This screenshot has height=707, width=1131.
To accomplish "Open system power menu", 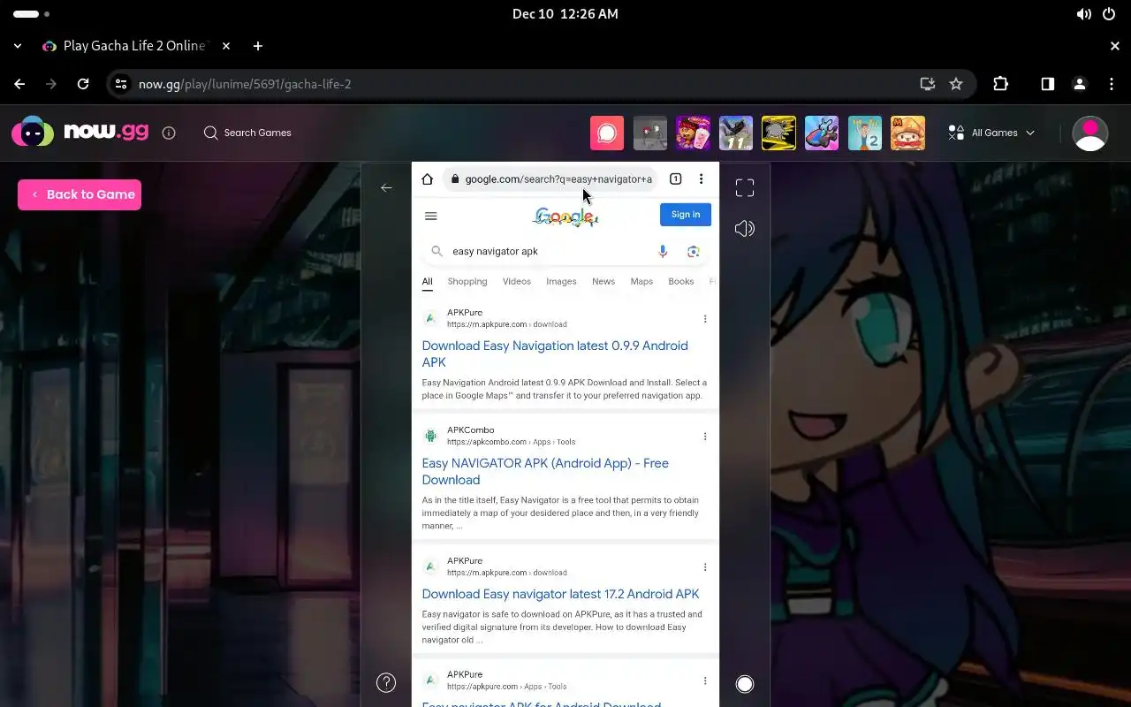I will (1109, 14).
